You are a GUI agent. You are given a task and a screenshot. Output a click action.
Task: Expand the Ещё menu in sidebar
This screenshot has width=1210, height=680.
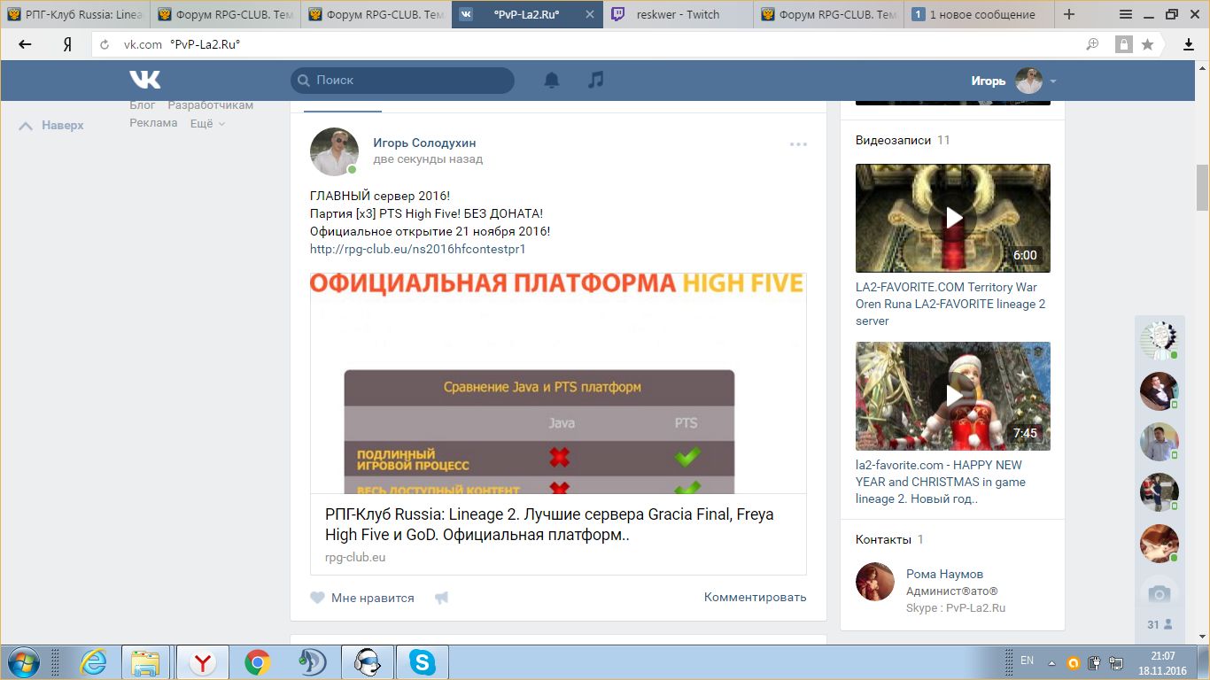[207, 123]
